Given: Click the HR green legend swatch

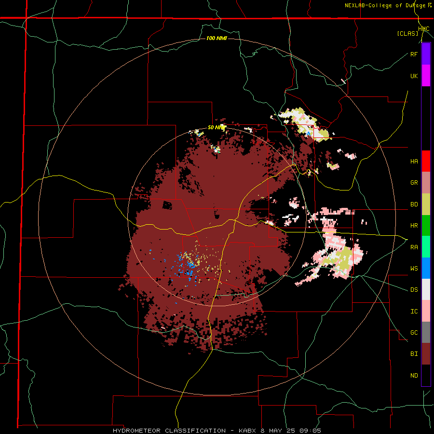Looking at the screenshot, I should tap(426, 226).
